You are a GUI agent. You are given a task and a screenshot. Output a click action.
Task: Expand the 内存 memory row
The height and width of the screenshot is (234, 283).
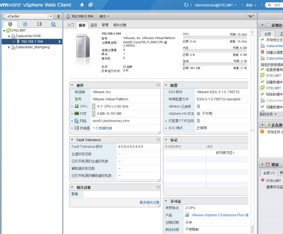[x=72, y=114]
